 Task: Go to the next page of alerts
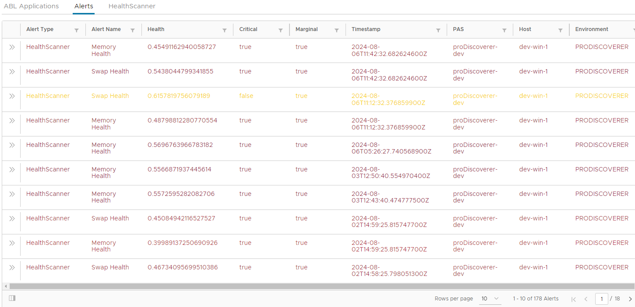(x=630, y=299)
